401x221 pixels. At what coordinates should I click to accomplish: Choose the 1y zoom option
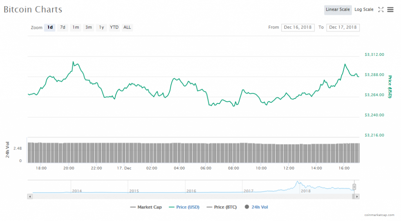(x=101, y=27)
